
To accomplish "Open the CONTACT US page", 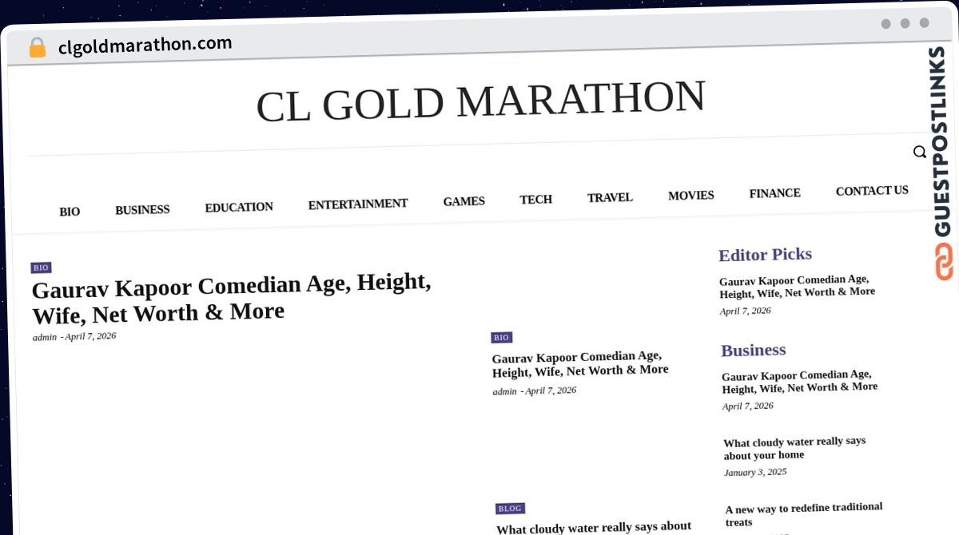I will coord(872,191).
